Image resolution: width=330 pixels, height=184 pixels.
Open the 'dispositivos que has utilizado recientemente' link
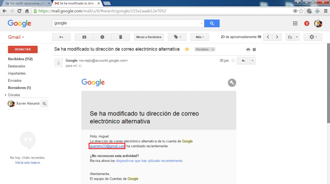click(149, 161)
